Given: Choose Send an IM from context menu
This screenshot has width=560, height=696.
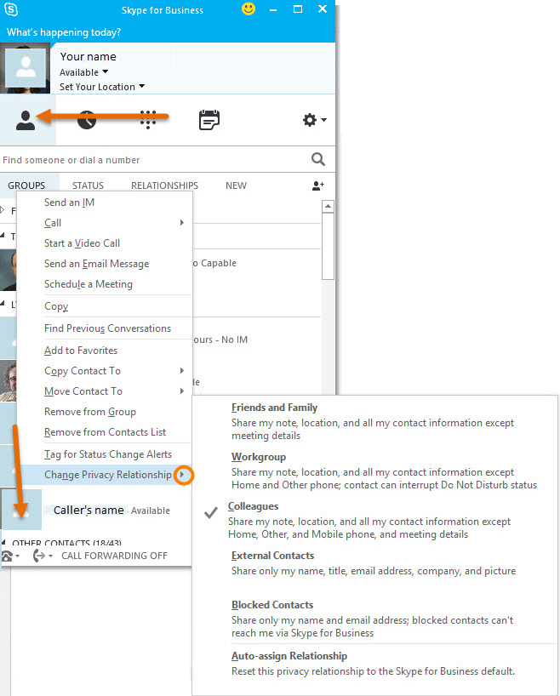Looking at the screenshot, I should (x=69, y=203).
